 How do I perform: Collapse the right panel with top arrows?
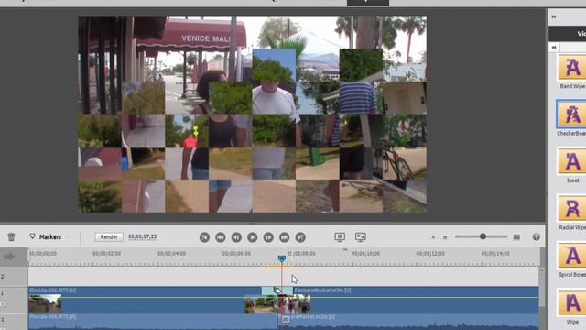(554, 16)
